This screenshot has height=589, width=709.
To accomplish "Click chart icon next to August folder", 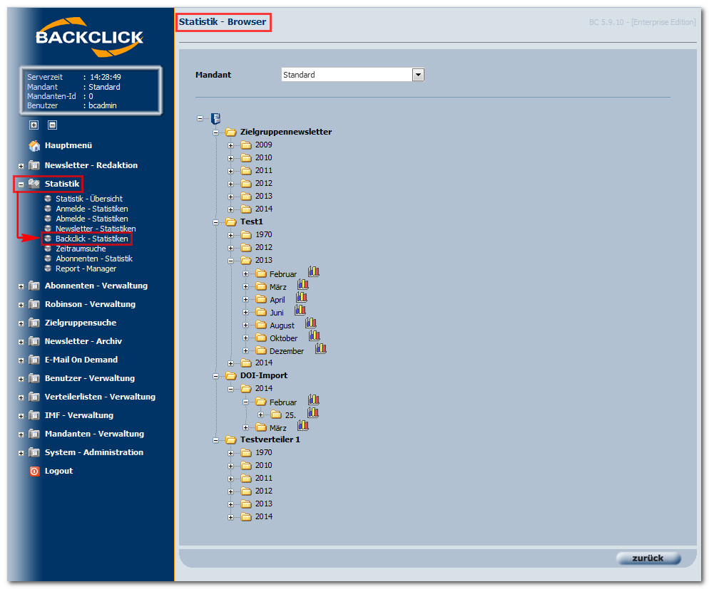I will (x=311, y=323).
